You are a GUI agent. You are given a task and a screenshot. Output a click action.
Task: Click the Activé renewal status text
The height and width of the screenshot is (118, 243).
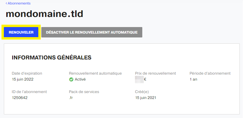80,79
